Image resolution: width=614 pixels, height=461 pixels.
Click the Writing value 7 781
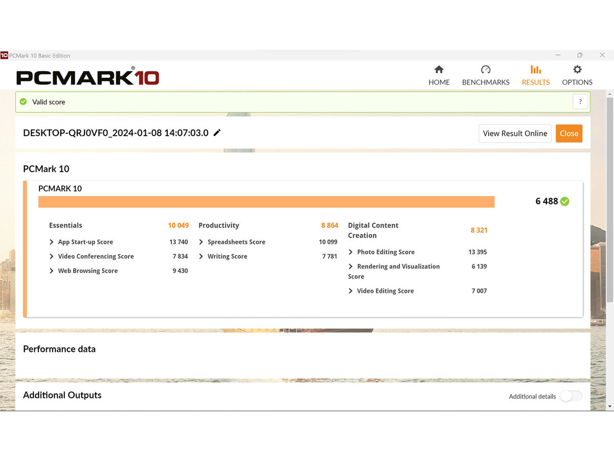tap(330, 256)
